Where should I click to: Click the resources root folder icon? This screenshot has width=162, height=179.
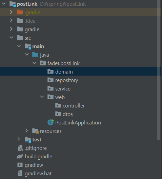(35, 131)
